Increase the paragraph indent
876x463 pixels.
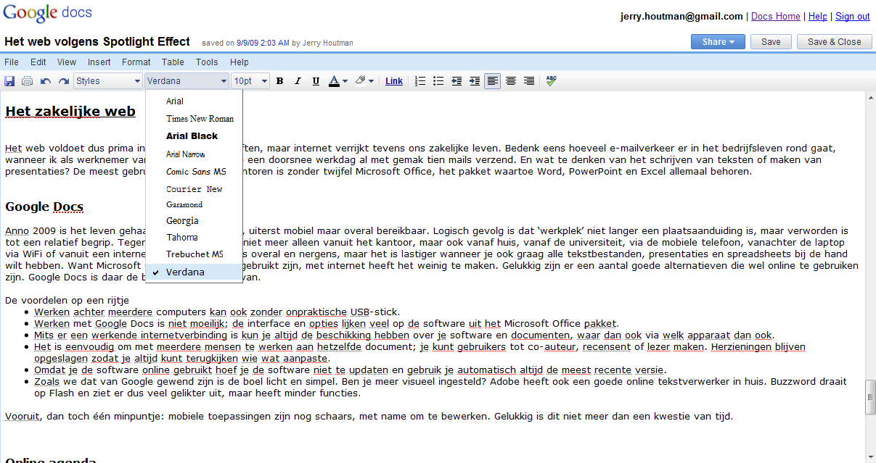(x=475, y=81)
